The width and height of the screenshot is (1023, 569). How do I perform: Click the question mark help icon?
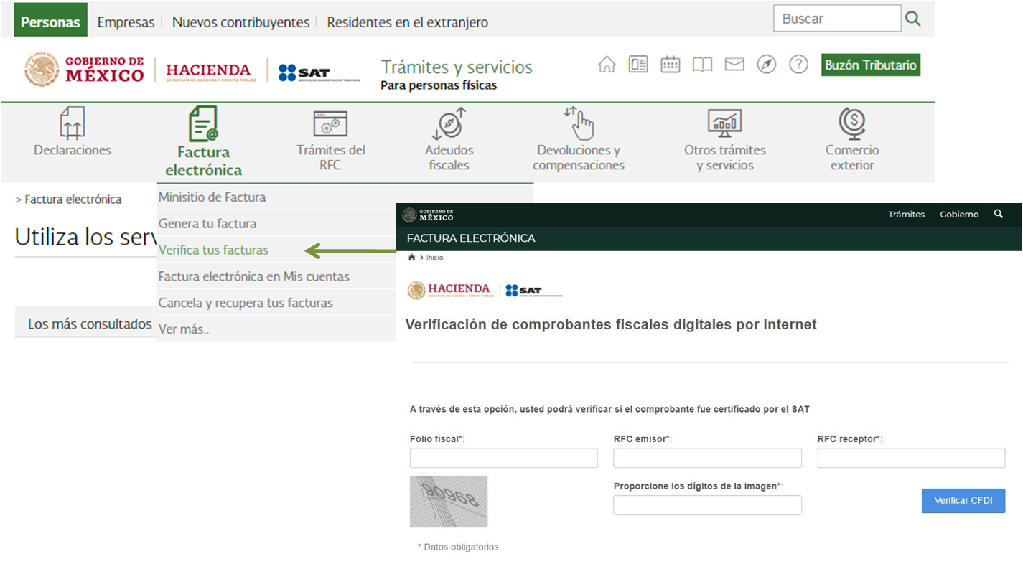798,65
